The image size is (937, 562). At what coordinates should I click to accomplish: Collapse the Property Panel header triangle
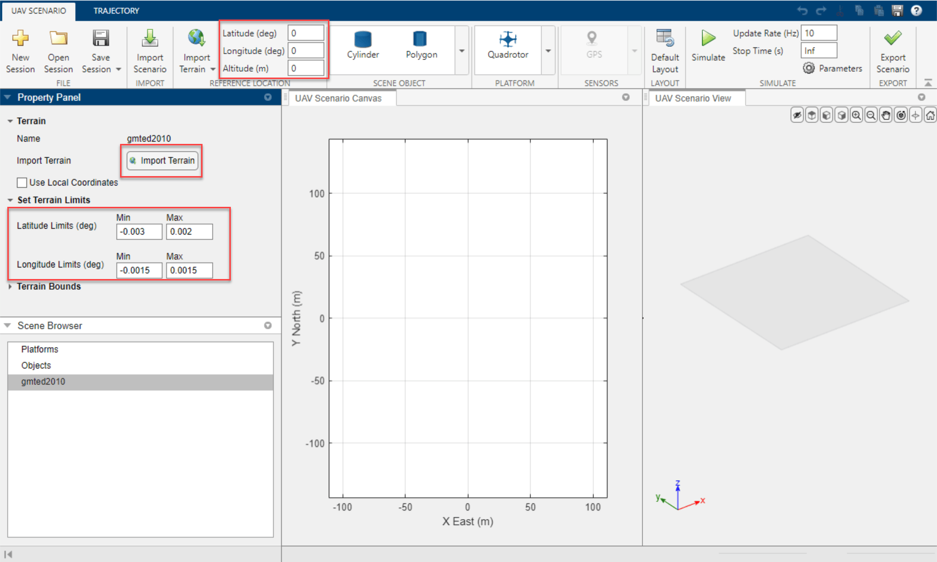coord(8,97)
